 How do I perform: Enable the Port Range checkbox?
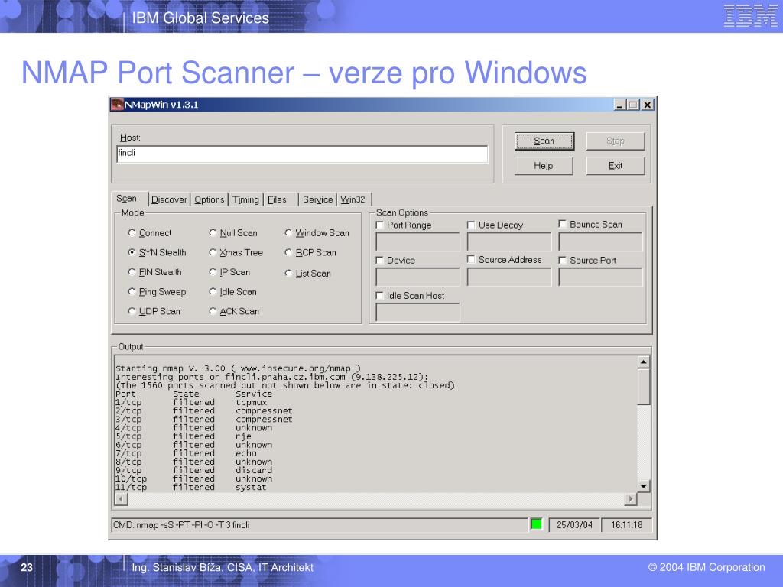379,225
